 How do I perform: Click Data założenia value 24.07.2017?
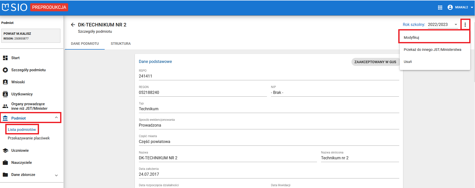pyautogui.click(x=149, y=174)
